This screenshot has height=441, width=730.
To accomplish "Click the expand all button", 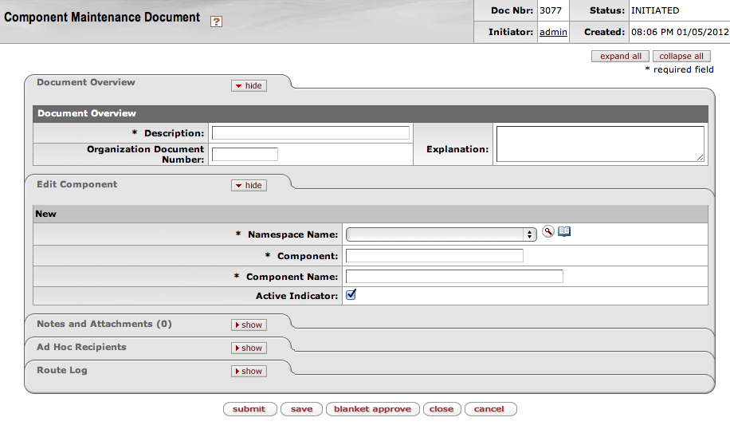I will 620,57.
